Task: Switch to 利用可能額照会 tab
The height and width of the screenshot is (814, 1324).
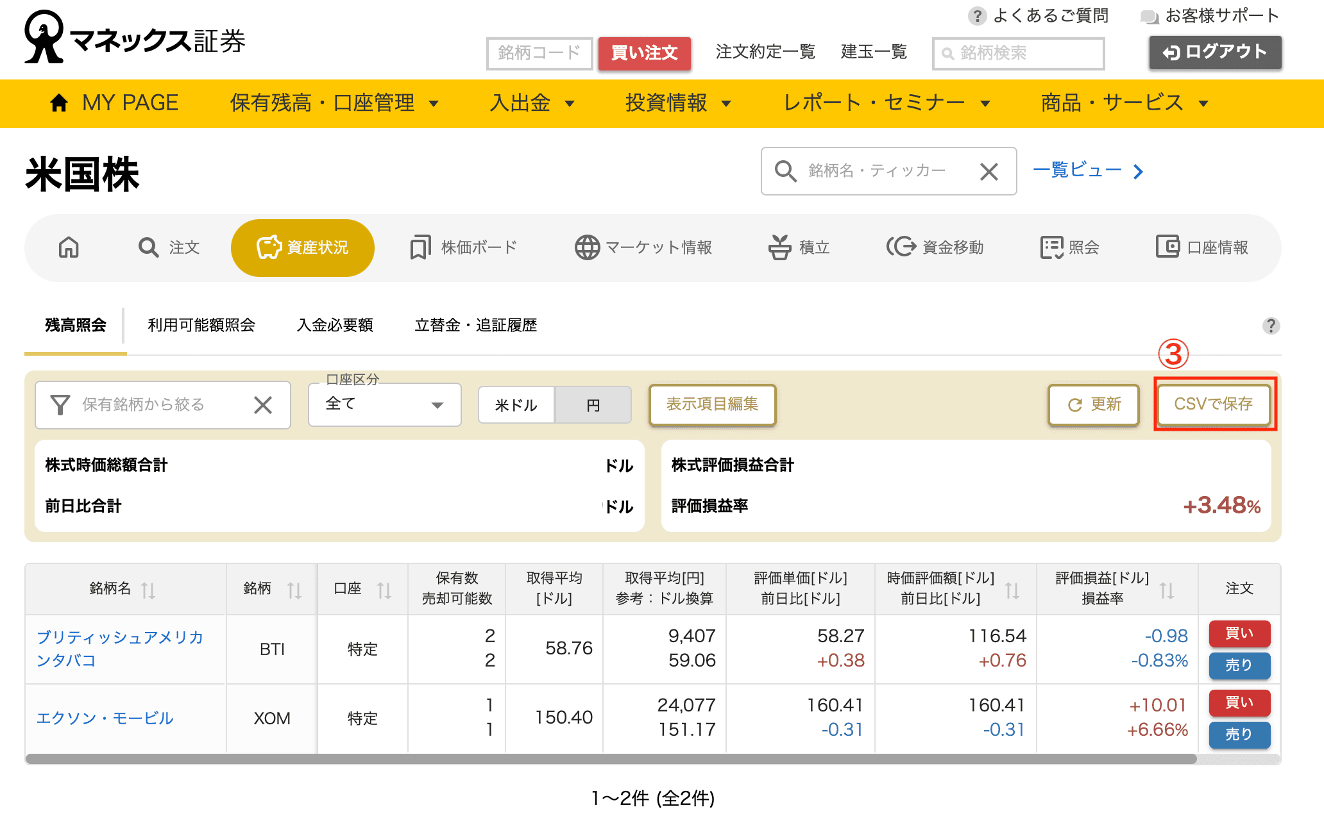Action: tap(201, 326)
